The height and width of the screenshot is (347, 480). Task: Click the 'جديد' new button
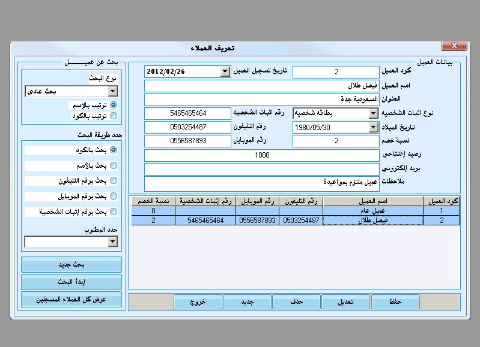[x=247, y=302]
